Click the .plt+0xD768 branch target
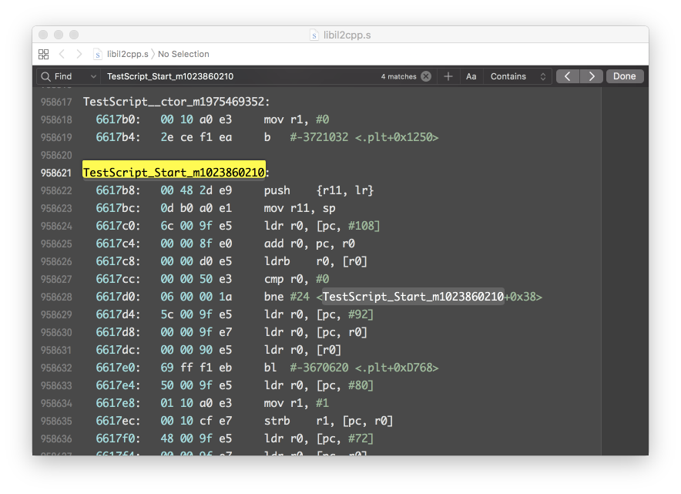This screenshot has width=681, height=494. [397, 368]
